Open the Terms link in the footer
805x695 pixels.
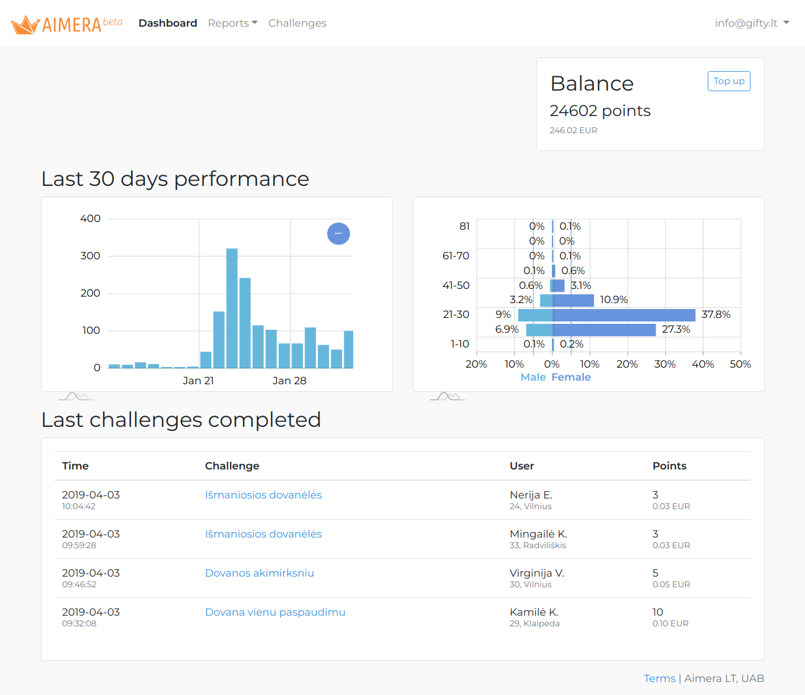pos(660,678)
